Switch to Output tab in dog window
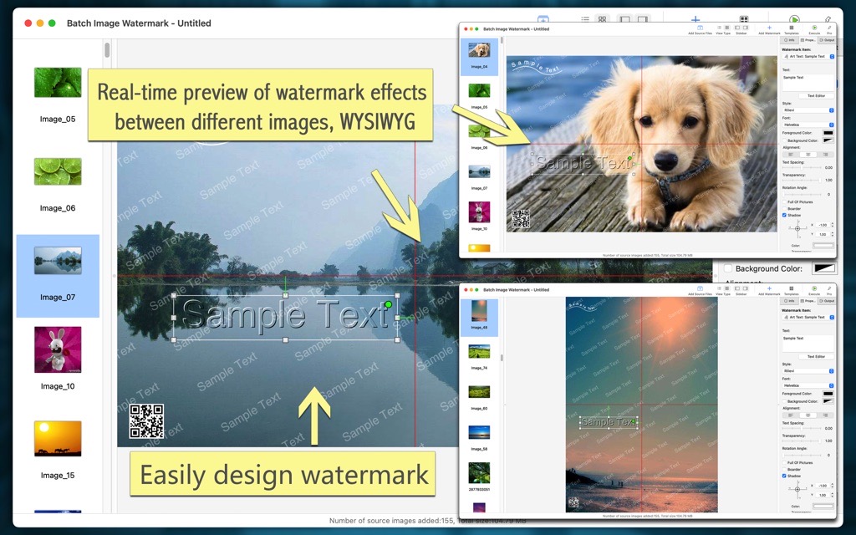856x535 pixels. [827, 40]
